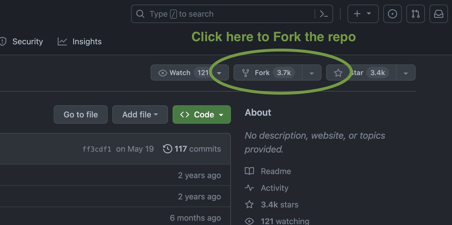Focus the Type to search field
This screenshot has height=225, width=452.
pos(225,14)
